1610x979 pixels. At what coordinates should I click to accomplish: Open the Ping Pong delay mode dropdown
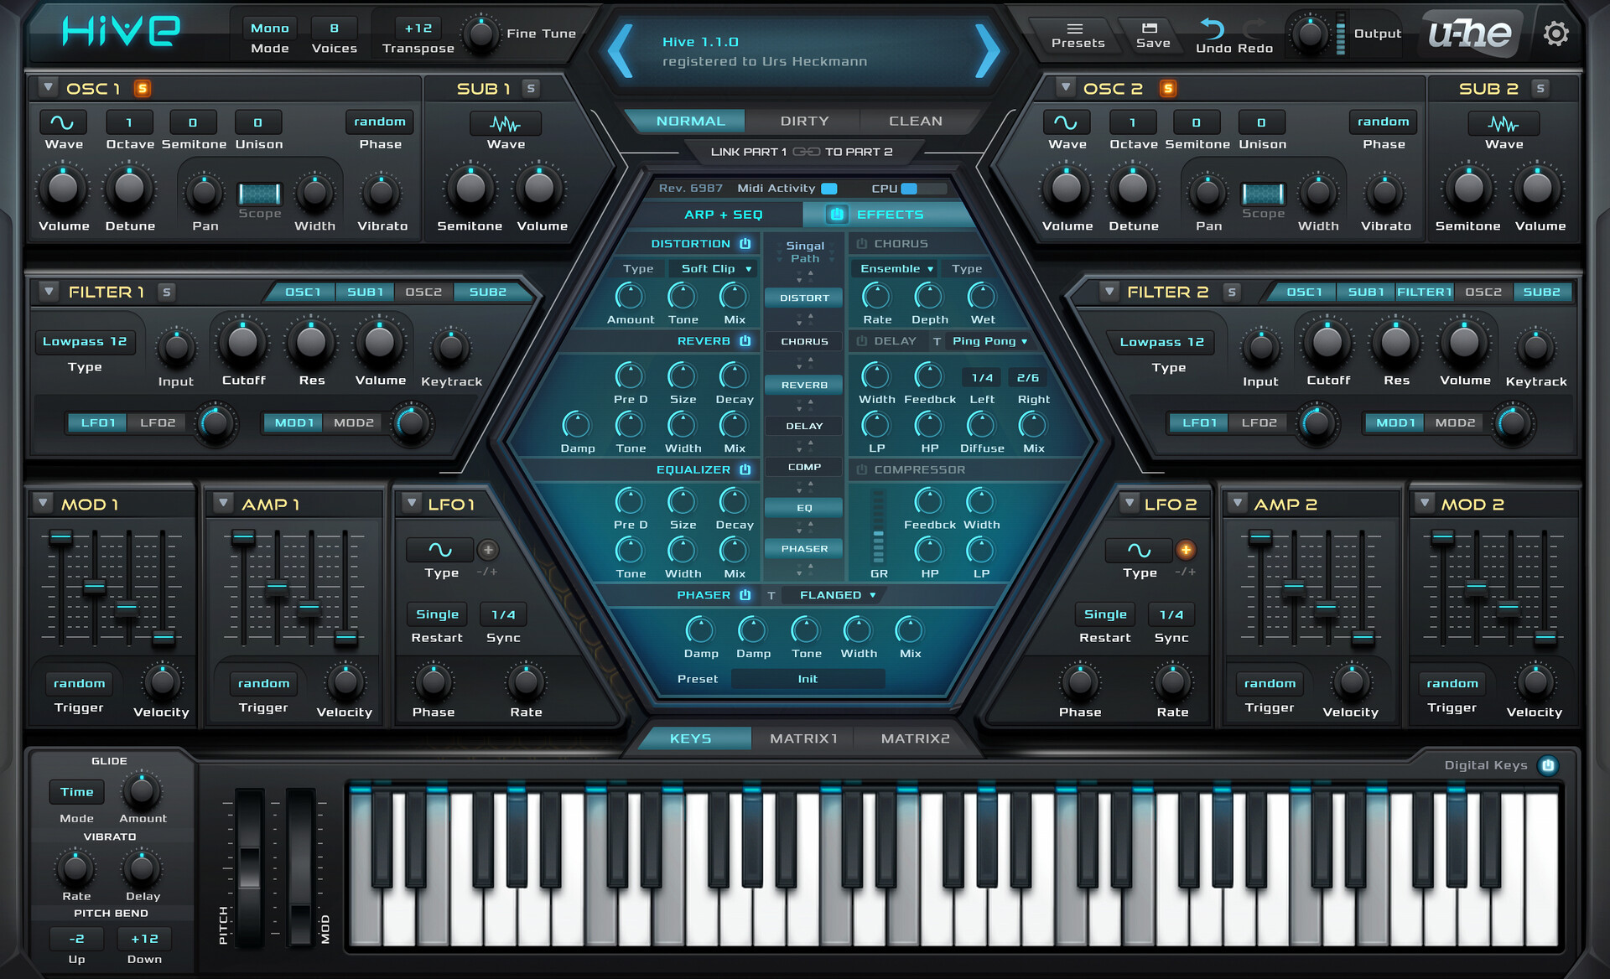click(x=989, y=341)
